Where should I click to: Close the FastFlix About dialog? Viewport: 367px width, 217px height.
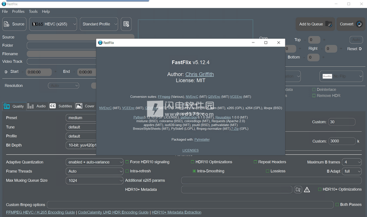278,42
